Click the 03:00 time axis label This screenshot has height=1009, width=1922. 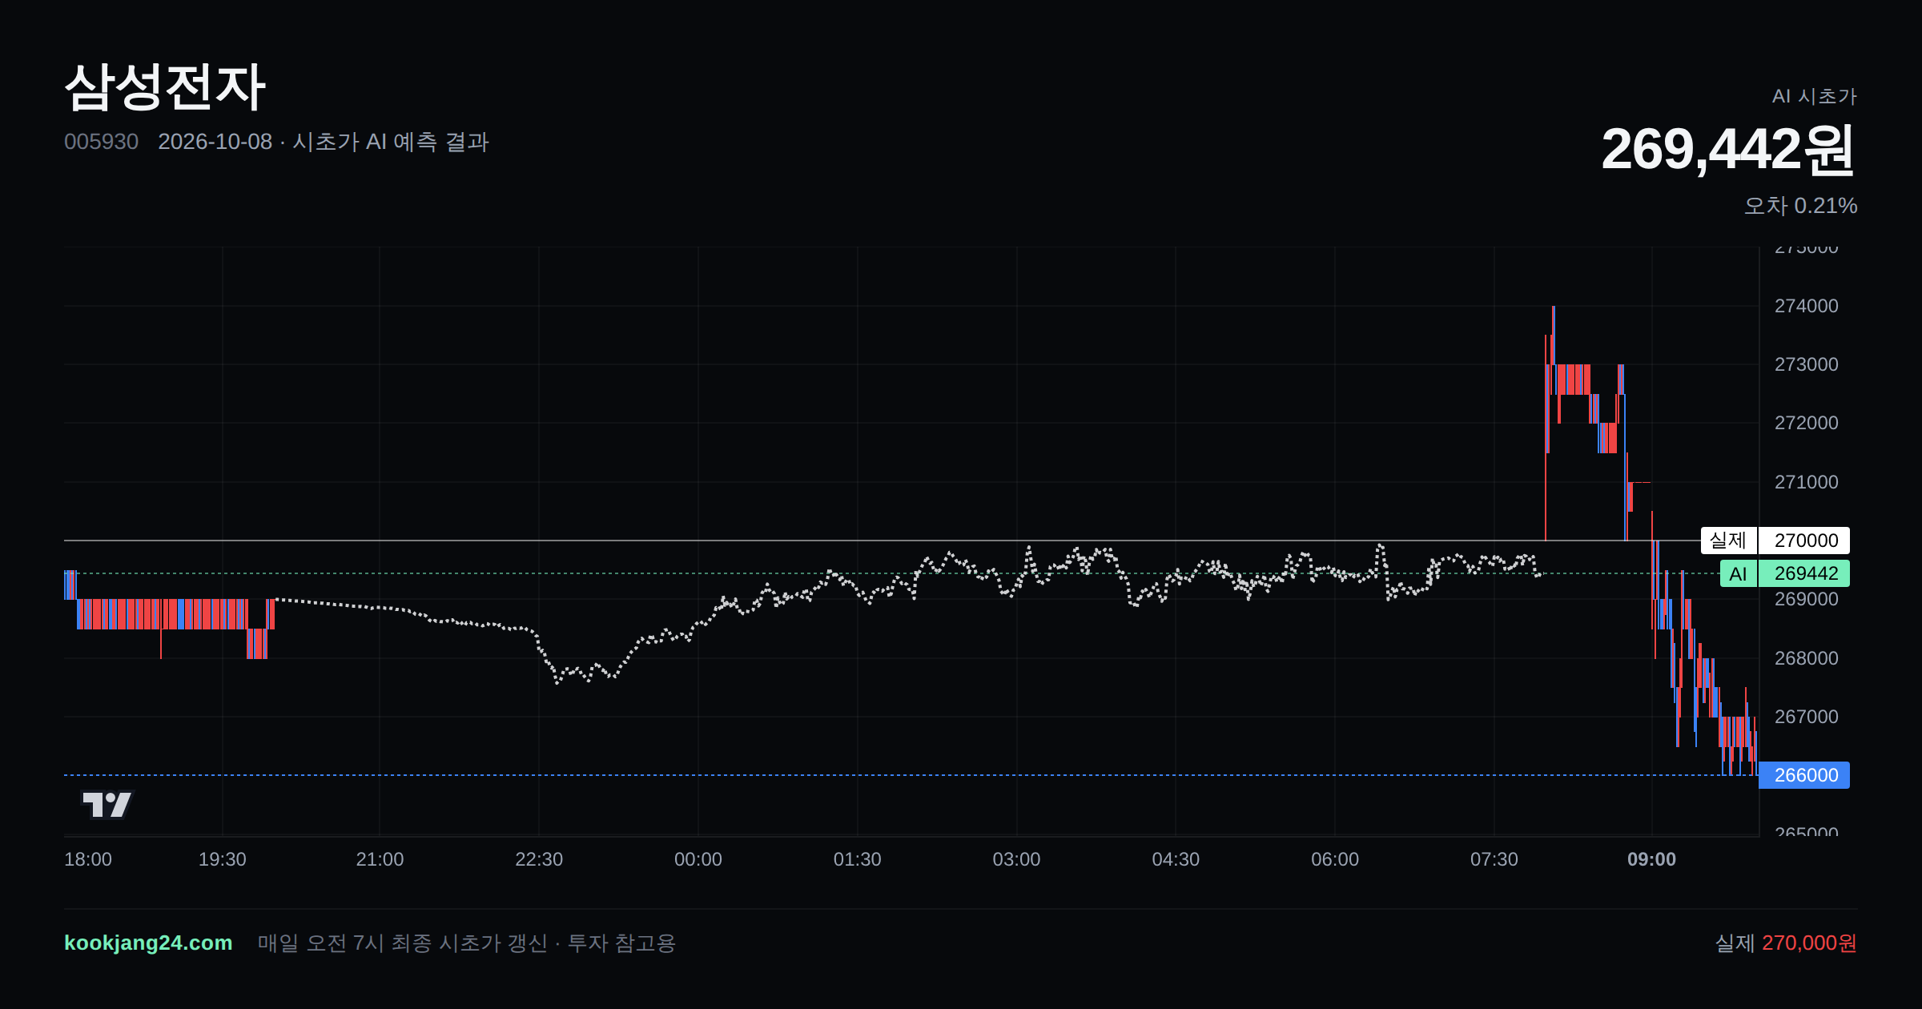click(x=1016, y=859)
